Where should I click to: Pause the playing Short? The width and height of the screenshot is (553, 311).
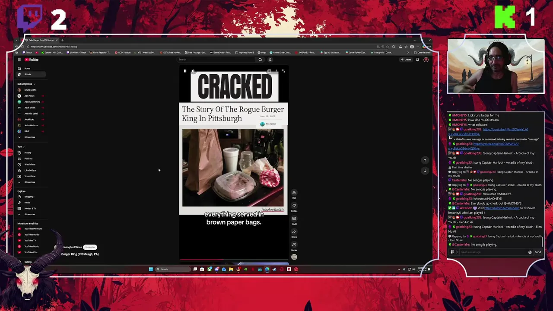pos(185,71)
